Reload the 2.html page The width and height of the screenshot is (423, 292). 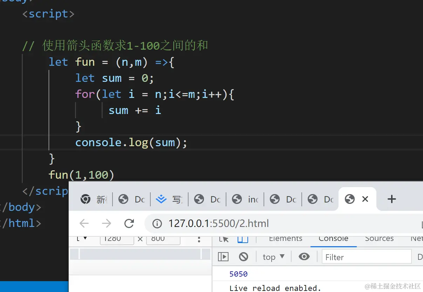point(129,223)
